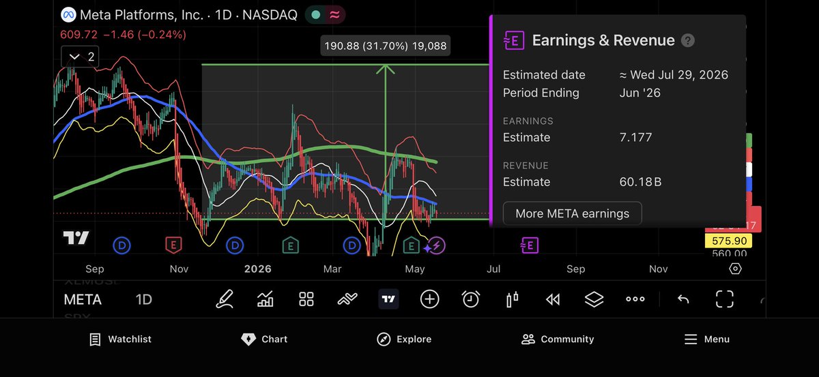Tap the 2026 label on time axis

(x=257, y=269)
